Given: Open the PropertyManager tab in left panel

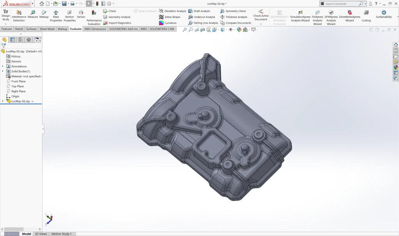Looking at the screenshot, I should point(12,40).
